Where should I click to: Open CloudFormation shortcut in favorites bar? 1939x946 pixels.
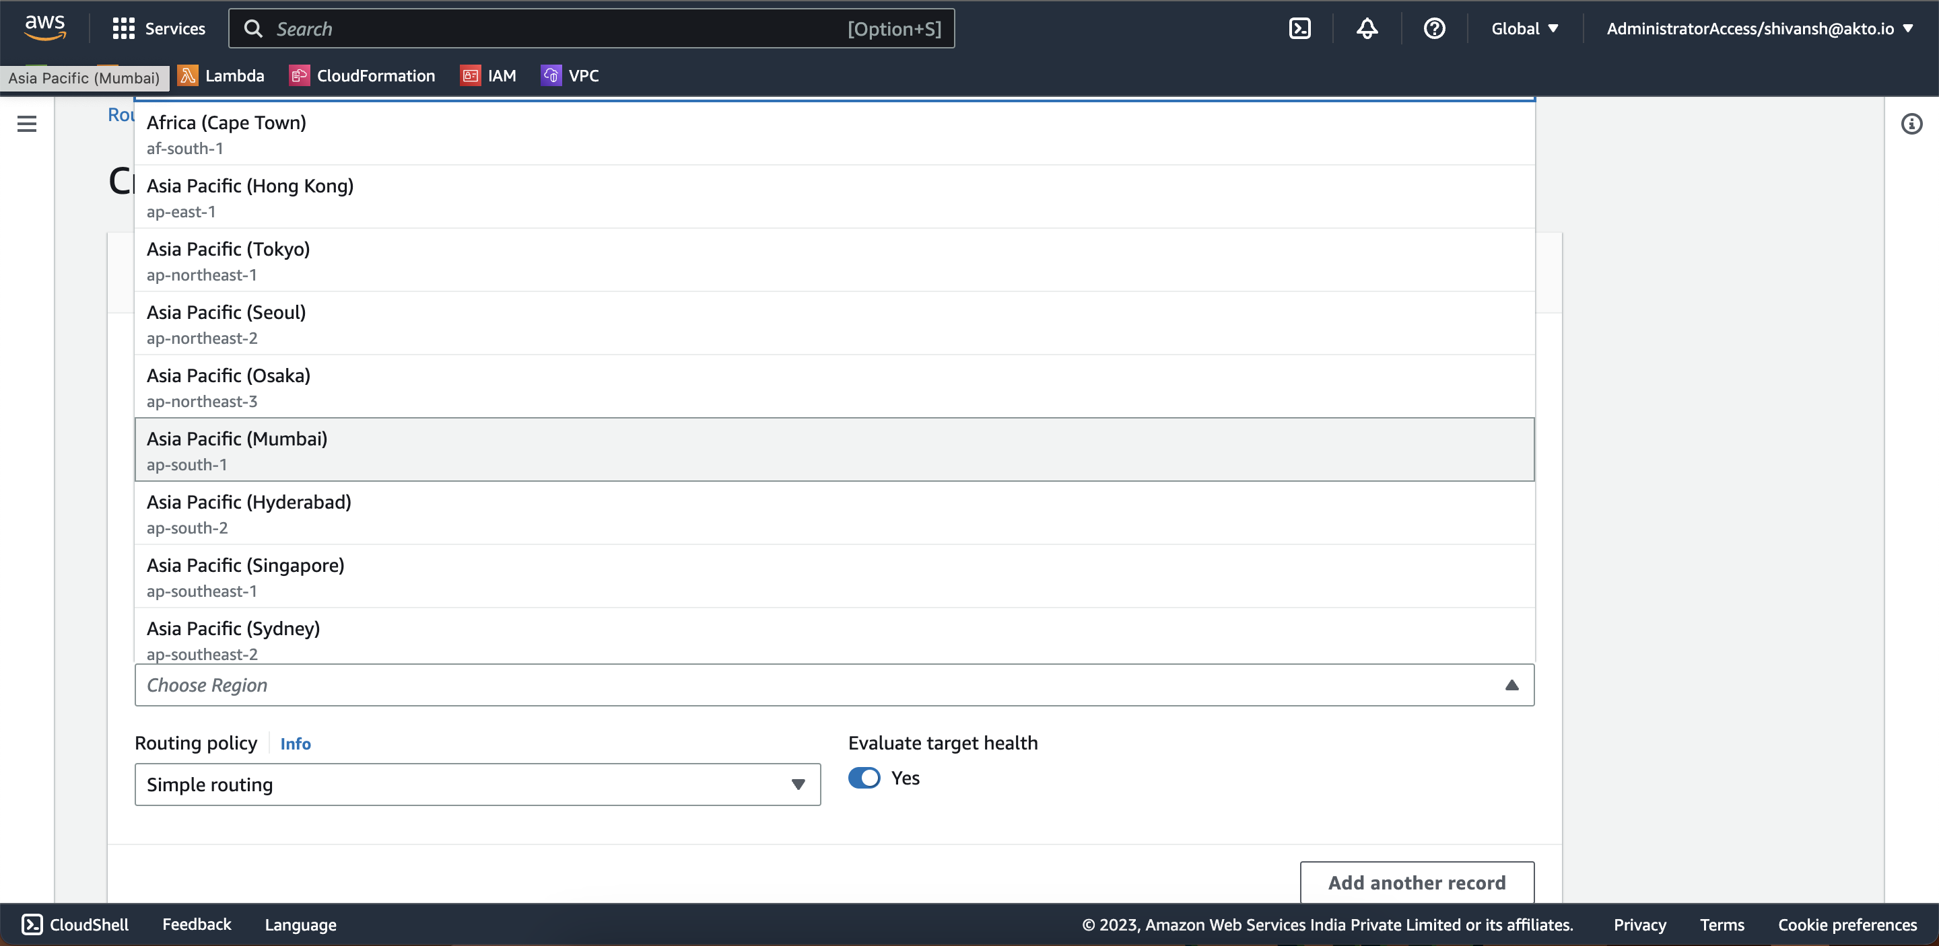tap(362, 76)
